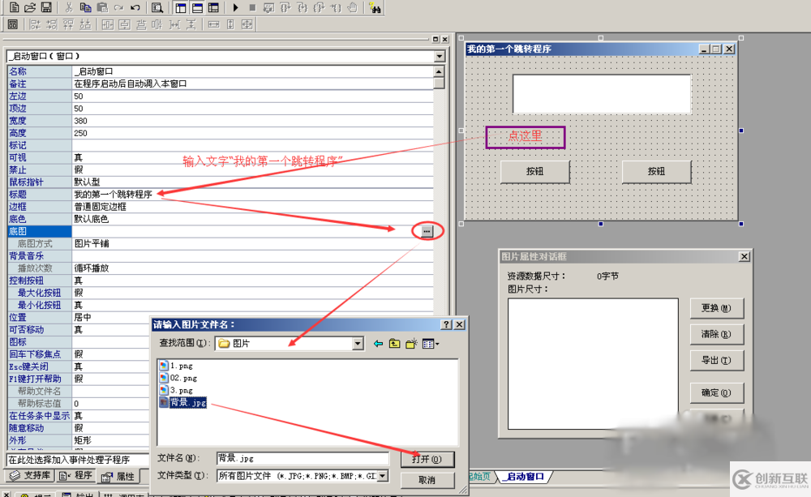Click the Paste clipboard icon
The height and width of the screenshot is (497, 811).
[102, 8]
